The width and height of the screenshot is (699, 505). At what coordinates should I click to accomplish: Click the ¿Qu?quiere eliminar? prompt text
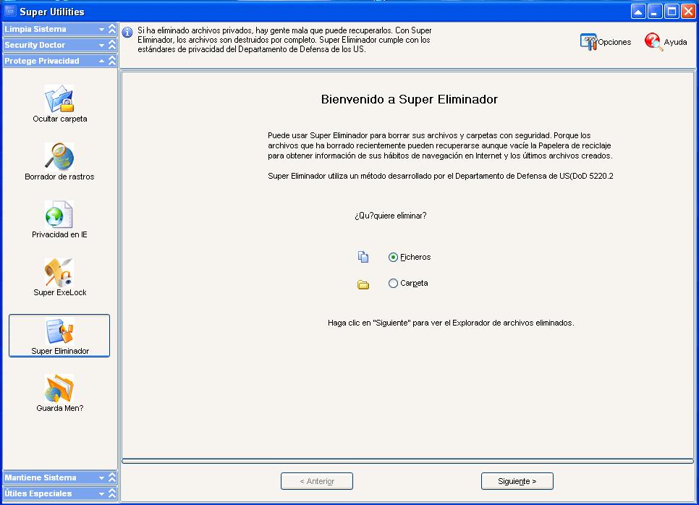coord(391,216)
